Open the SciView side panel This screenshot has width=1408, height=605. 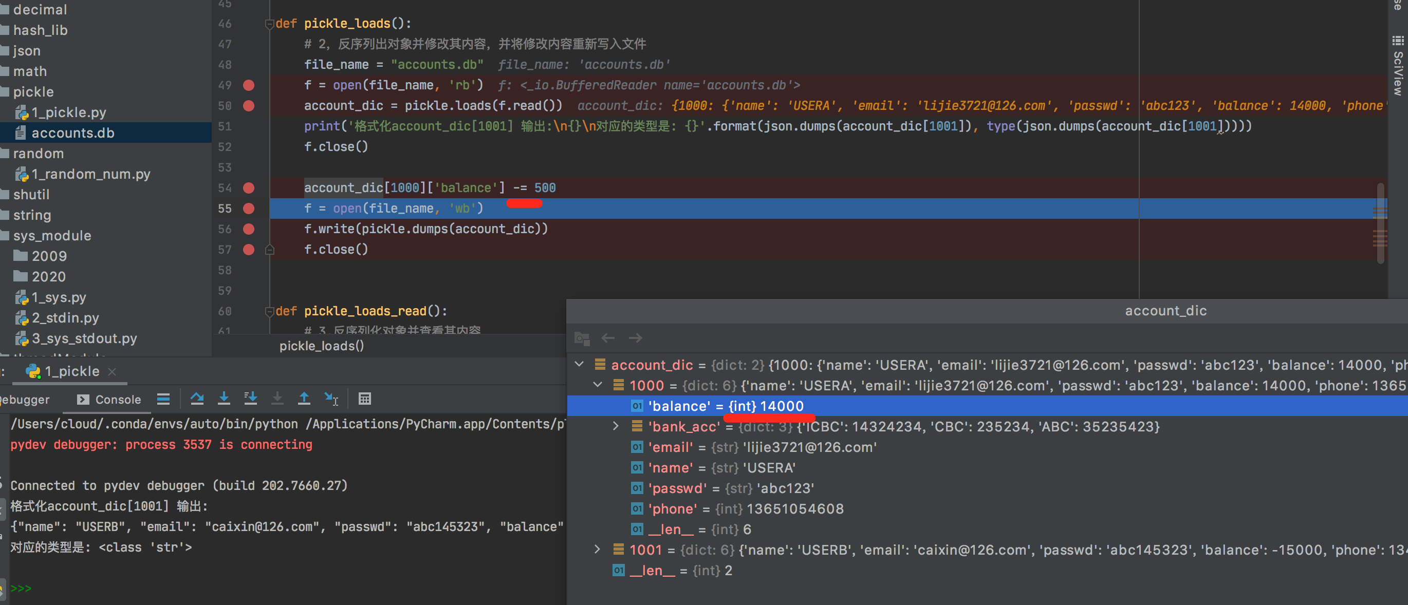pyautogui.click(x=1398, y=66)
